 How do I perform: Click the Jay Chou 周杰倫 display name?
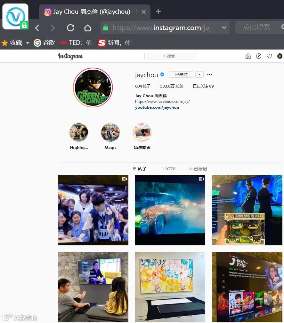[151, 96]
